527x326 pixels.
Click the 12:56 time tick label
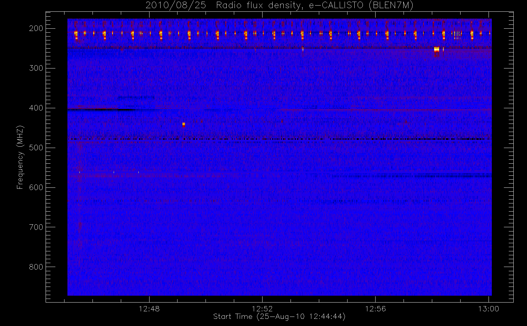pyautogui.click(x=375, y=309)
